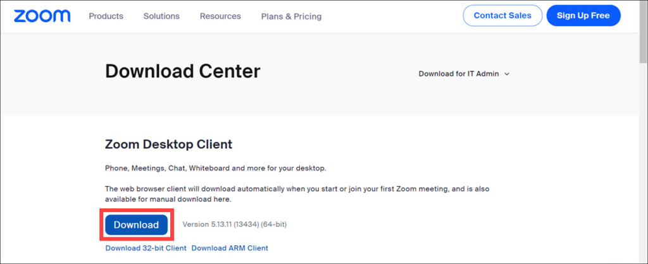This screenshot has height=264, width=648.
Task: Open the Download ARM Client link
Action: [230, 248]
